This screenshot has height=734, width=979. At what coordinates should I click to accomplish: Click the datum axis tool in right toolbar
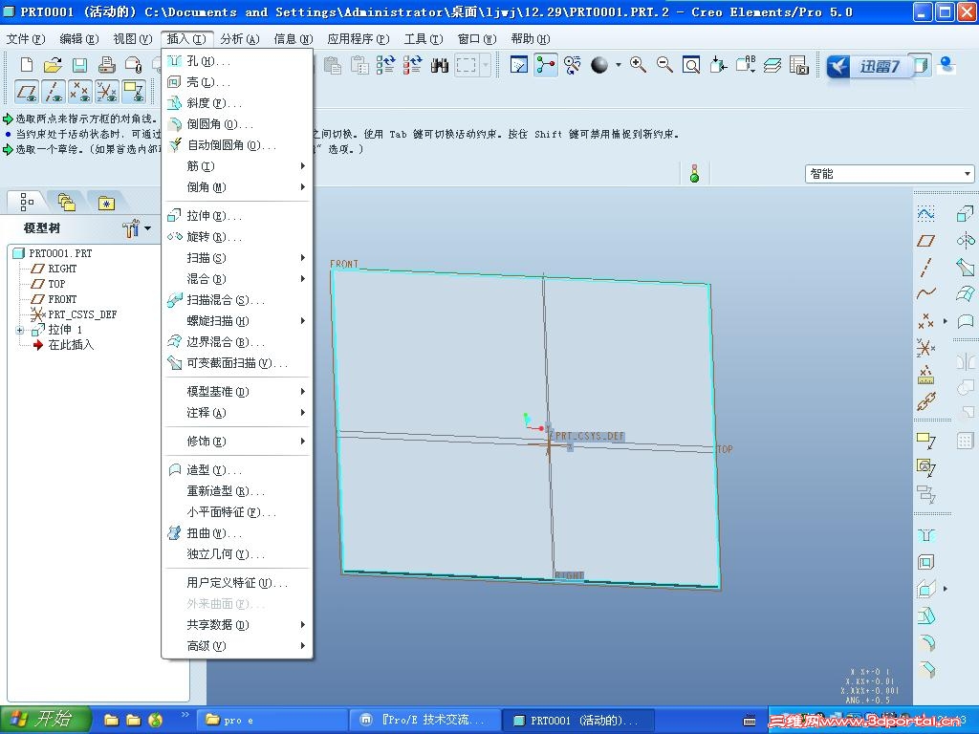(x=925, y=268)
